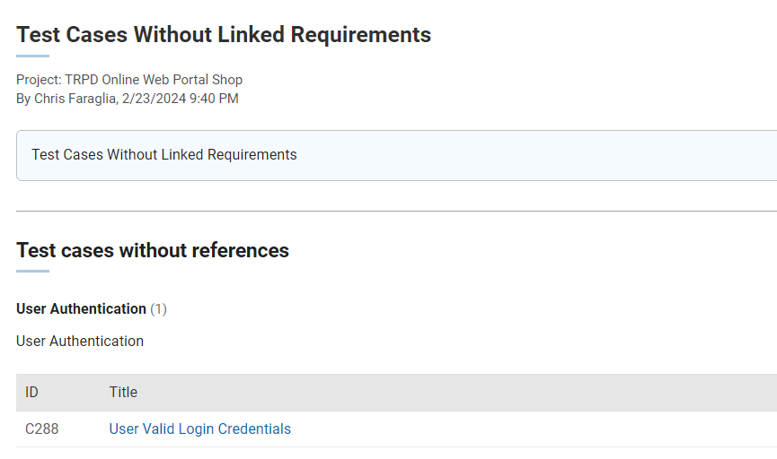Image resolution: width=777 pixels, height=459 pixels.
Task: Click the Test cases without references heading
Action: [153, 250]
